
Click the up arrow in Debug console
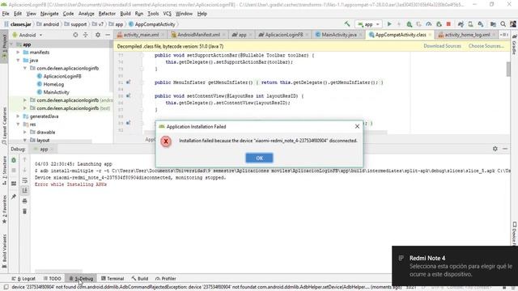click(24, 160)
